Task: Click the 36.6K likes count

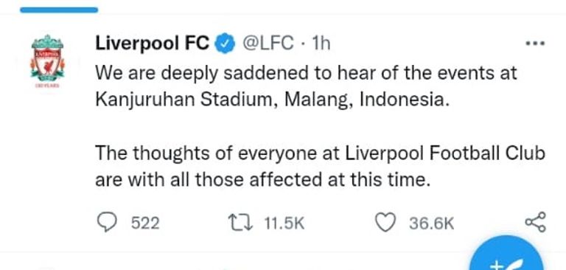Action: pyautogui.click(x=431, y=223)
